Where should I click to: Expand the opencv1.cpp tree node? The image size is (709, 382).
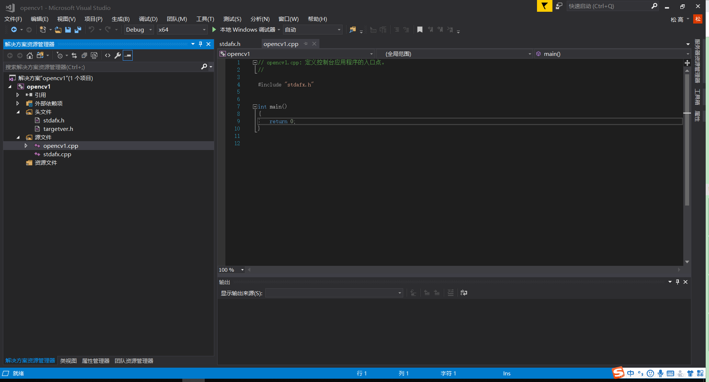26,146
